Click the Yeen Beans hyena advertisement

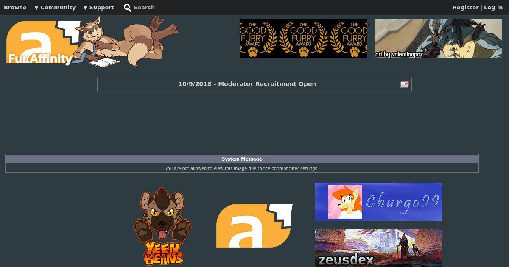[162, 226]
